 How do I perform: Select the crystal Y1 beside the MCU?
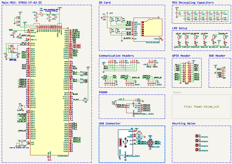coord(12,49)
